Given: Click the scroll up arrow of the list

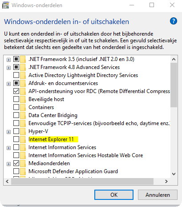Looking at the screenshot, I should [174, 59].
